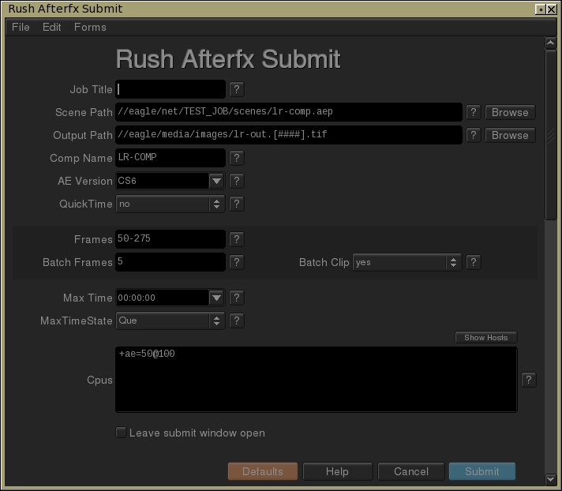This screenshot has width=562, height=491.
Task: Click the Submit button
Action: tap(481, 471)
